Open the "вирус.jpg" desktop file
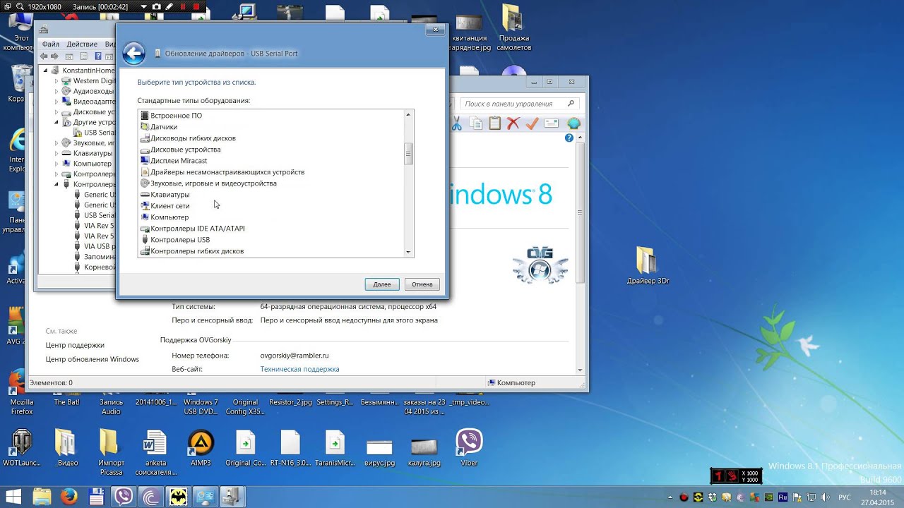Image resolution: width=904 pixels, height=508 pixels. (x=380, y=452)
